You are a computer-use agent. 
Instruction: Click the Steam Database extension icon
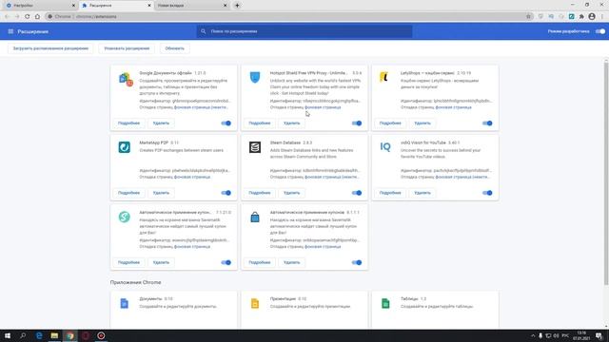pyautogui.click(x=255, y=147)
